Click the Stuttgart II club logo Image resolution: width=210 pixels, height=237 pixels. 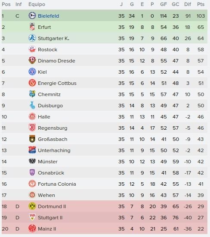[x=32, y=217]
